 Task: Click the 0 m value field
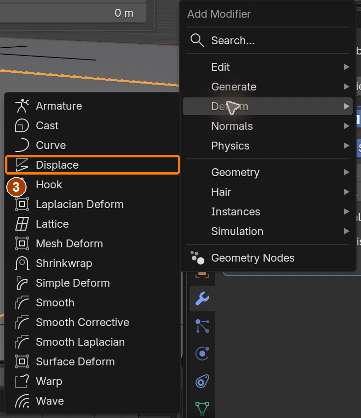click(x=72, y=13)
